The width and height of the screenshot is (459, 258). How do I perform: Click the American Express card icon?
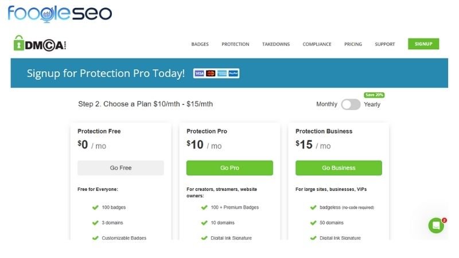(x=222, y=73)
